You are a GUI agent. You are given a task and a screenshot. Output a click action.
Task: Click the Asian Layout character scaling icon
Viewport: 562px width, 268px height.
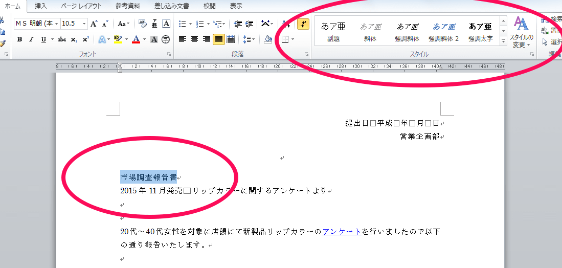(x=265, y=24)
